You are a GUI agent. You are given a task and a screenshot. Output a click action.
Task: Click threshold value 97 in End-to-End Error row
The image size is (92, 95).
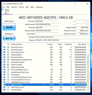[x=71, y=57]
